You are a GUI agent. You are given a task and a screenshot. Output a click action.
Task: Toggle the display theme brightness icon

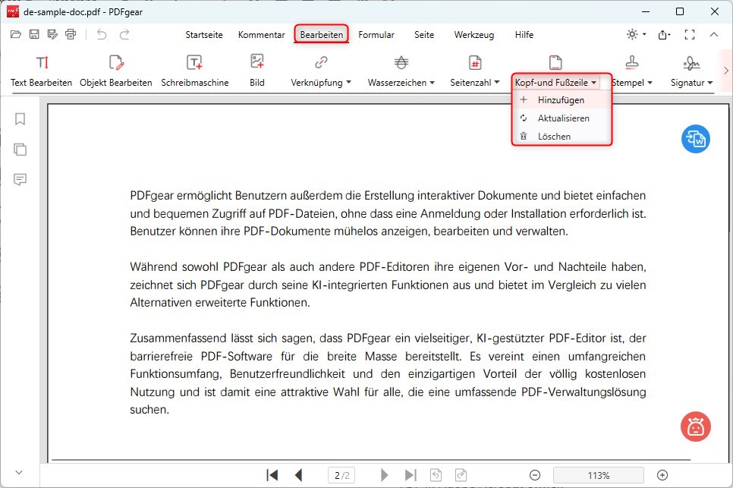point(632,34)
